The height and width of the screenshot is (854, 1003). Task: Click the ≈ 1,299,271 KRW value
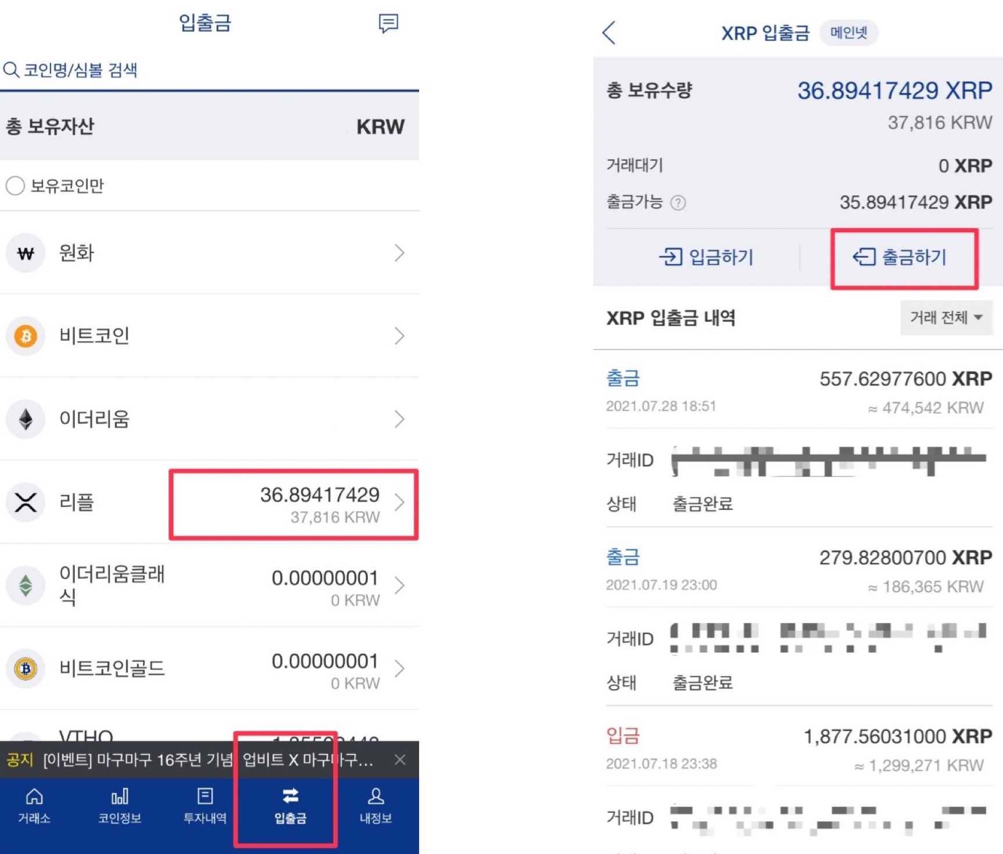[919, 766]
